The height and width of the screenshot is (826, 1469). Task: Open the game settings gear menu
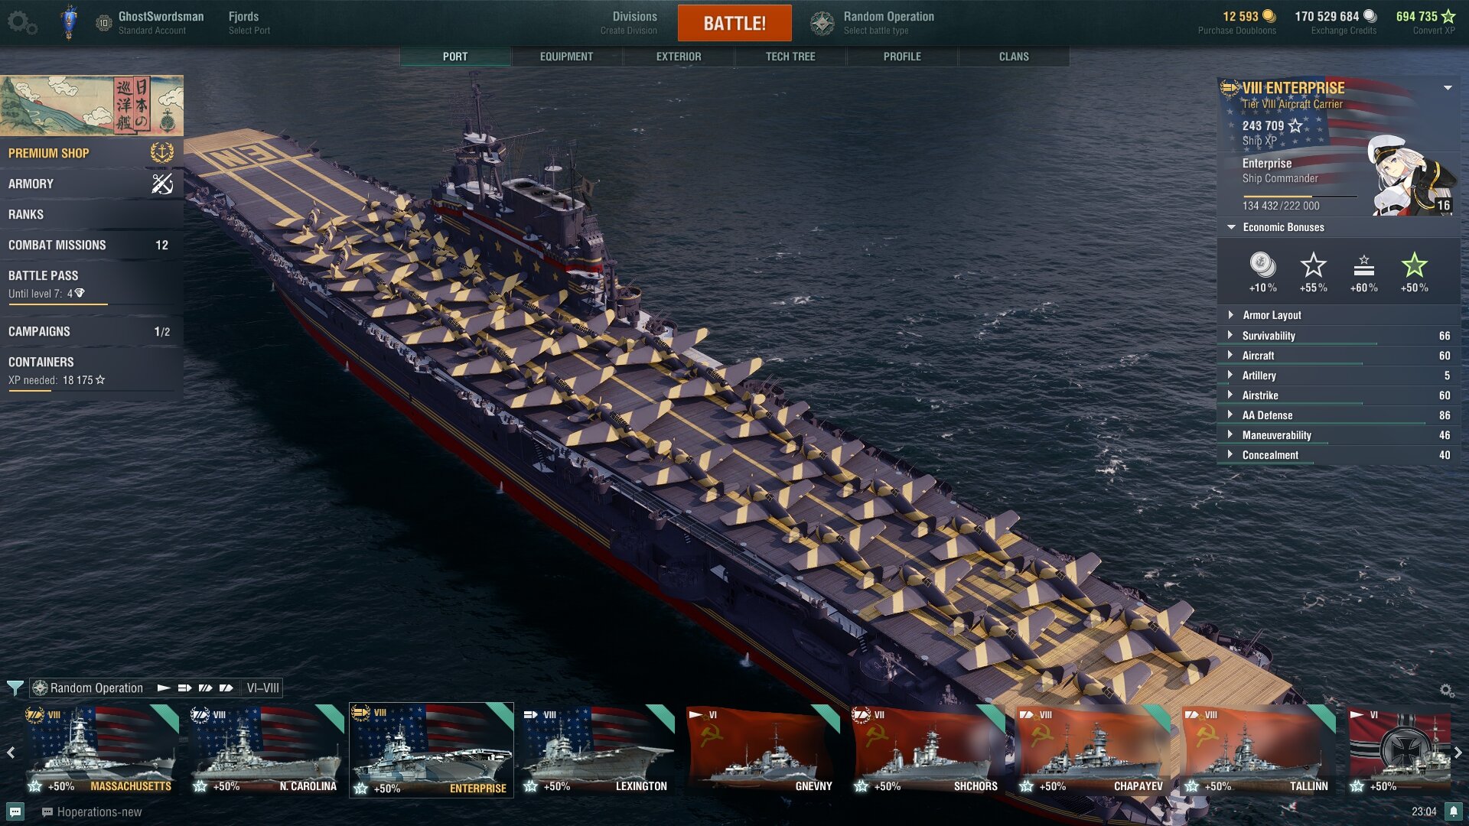[x=22, y=22]
